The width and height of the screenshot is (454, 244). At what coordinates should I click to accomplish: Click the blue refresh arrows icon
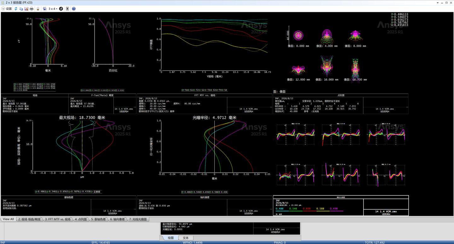coord(16,9)
